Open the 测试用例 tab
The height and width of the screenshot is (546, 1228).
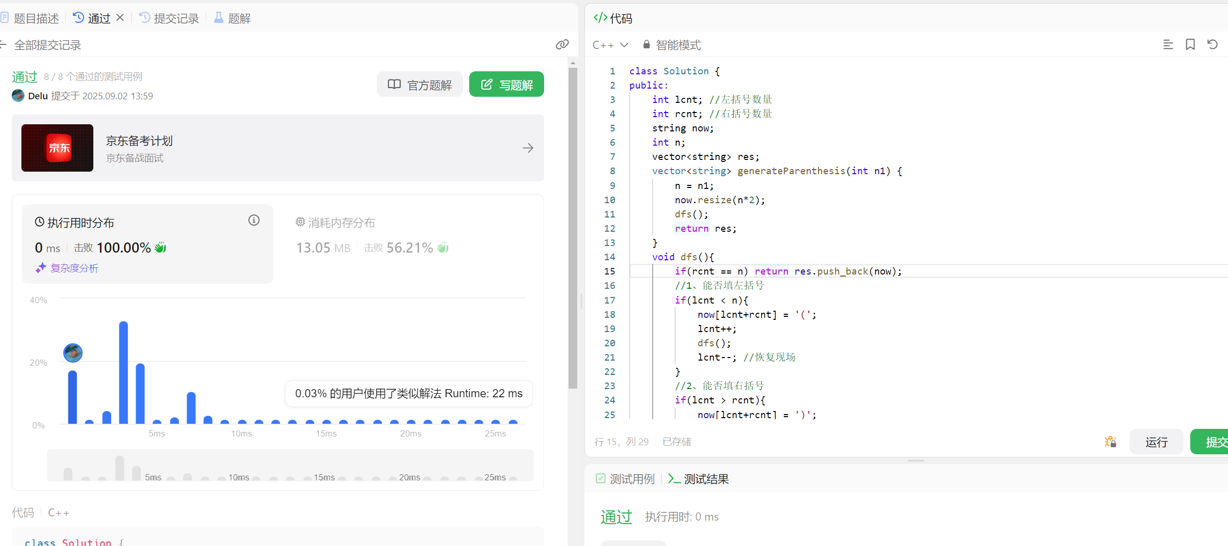point(625,479)
